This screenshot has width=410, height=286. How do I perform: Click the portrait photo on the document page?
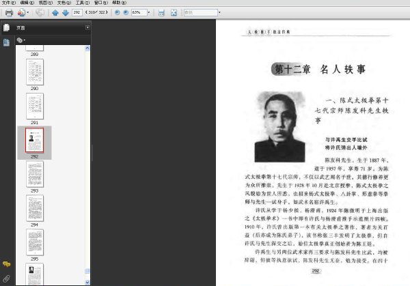(280, 127)
